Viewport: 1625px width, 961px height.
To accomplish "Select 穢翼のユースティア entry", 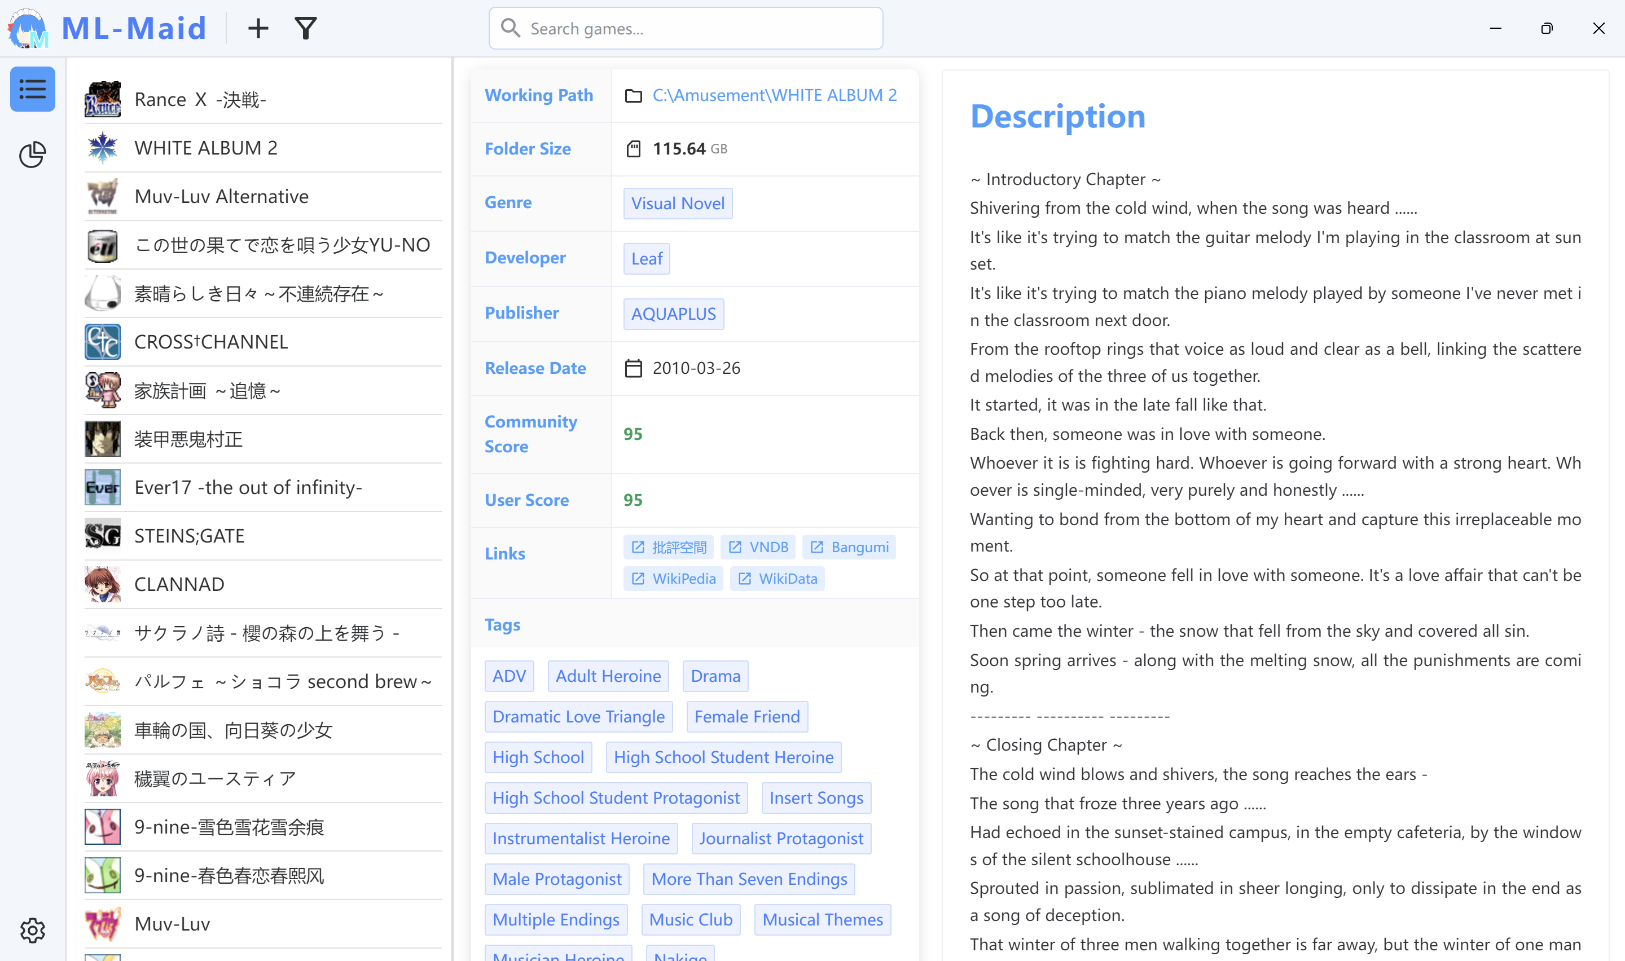I will click(x=263, y=778).
